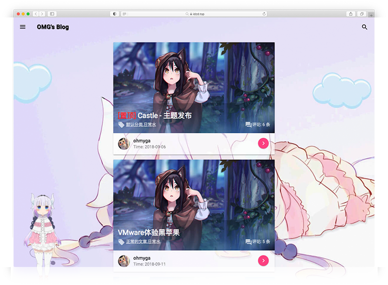Click the comment icon on the Castle post

click(x=248, y=125)
